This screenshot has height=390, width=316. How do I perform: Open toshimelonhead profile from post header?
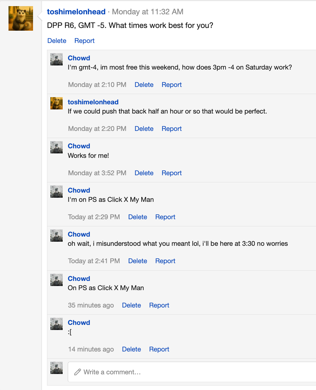pos(76,12)
